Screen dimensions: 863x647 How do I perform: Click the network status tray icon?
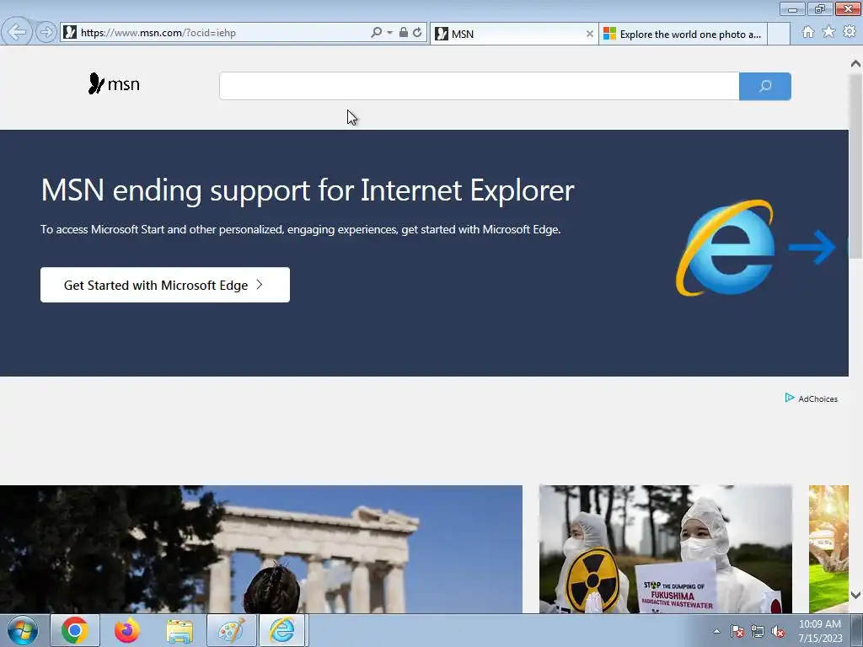[758, 632]
